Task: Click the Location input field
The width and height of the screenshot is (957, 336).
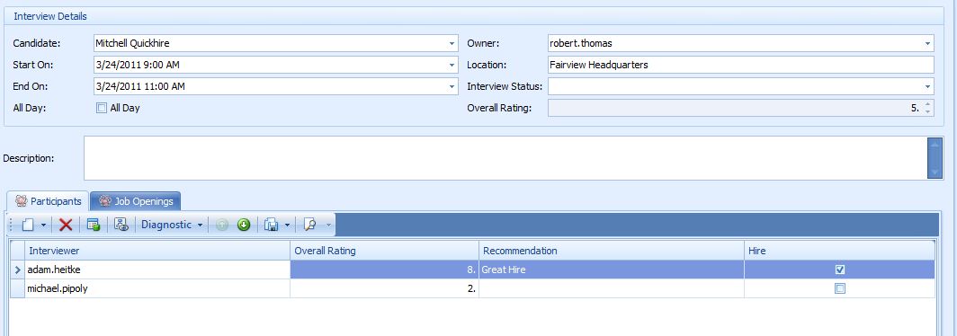Action: point(741,65)
